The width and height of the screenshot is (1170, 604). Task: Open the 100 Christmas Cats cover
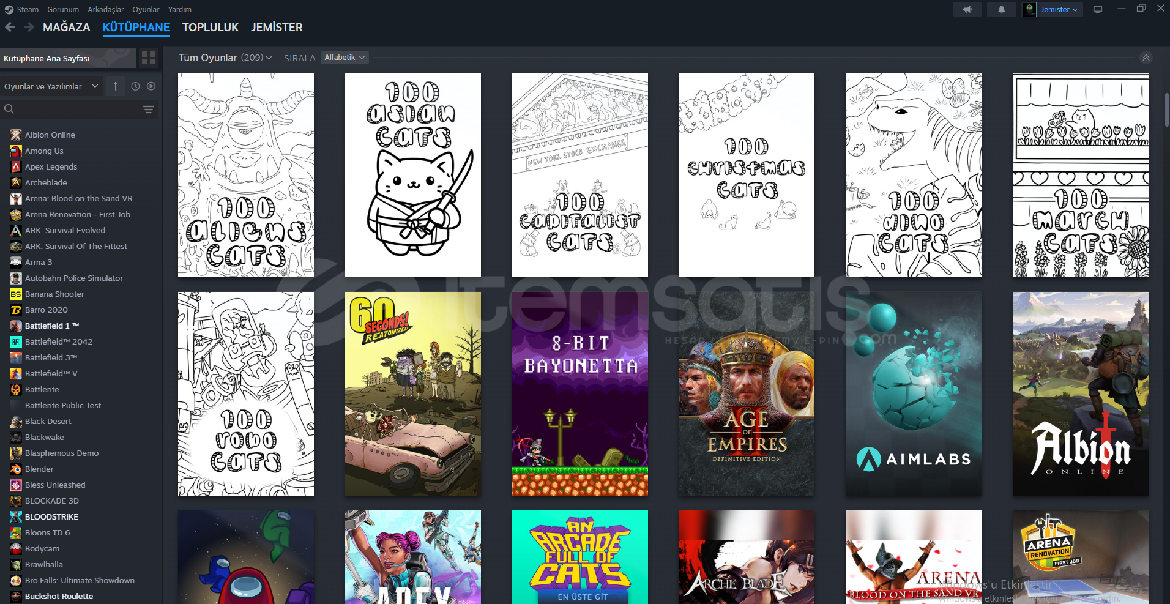(x=747, y=176)
